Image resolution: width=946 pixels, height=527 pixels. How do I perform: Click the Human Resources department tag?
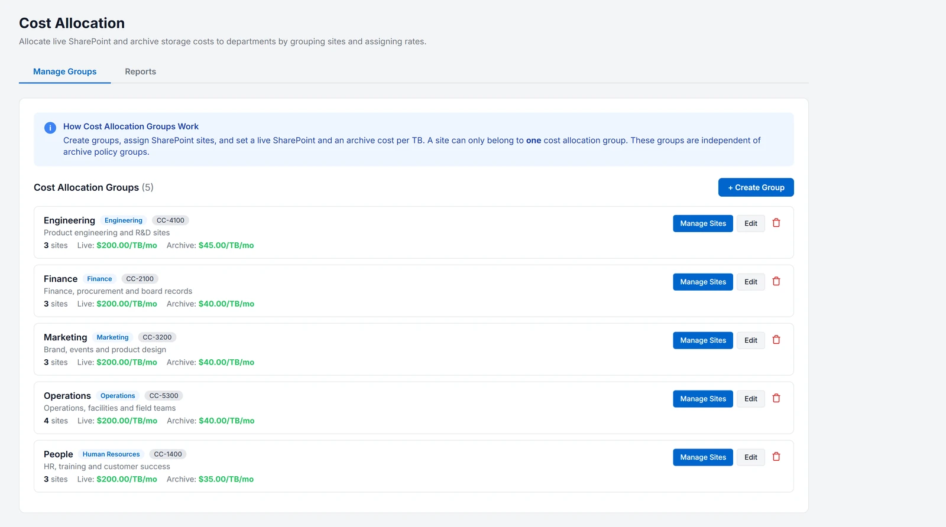click(x=111, y=454)
